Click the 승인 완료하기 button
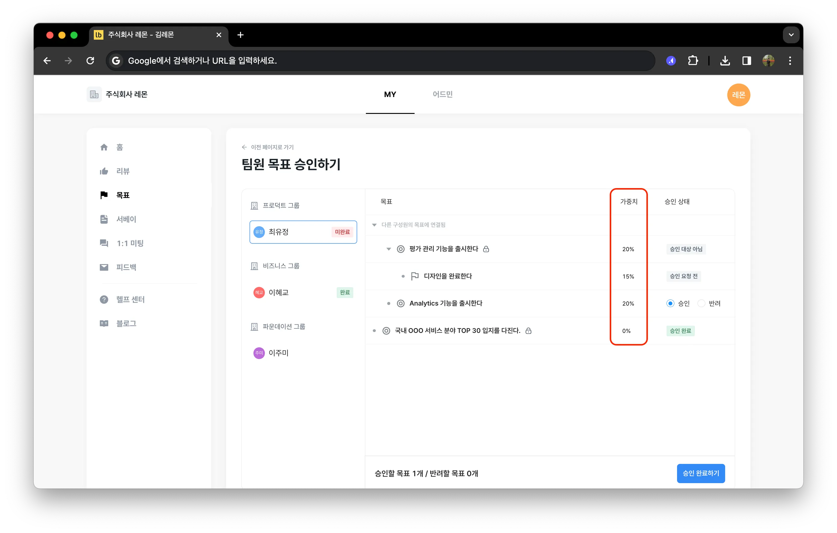The image size is (837, 533). point(701,473)
